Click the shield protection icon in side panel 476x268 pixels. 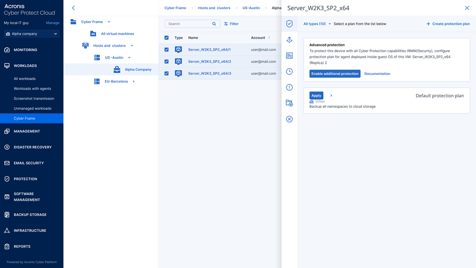tap(289, 24)
